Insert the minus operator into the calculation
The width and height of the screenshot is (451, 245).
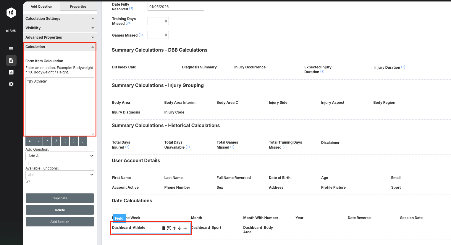coord(38,142)
